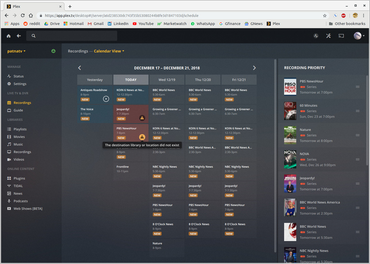
Task: Click the reorder handle for BBC World News America
Action: click(358, 208)
